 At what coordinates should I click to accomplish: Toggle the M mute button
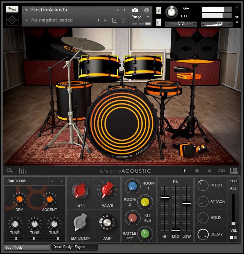tap(159, 23)
